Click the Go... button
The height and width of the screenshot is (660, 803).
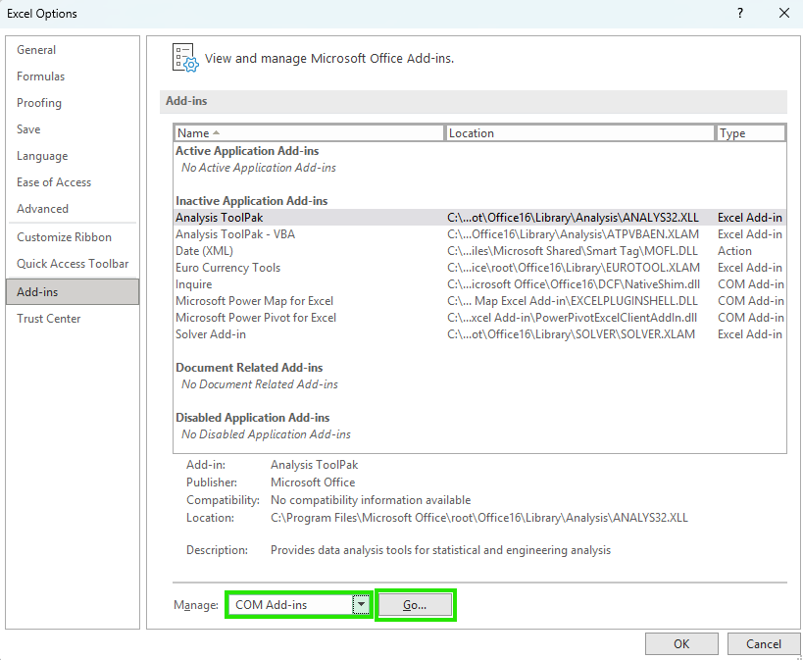coord(415,605)
